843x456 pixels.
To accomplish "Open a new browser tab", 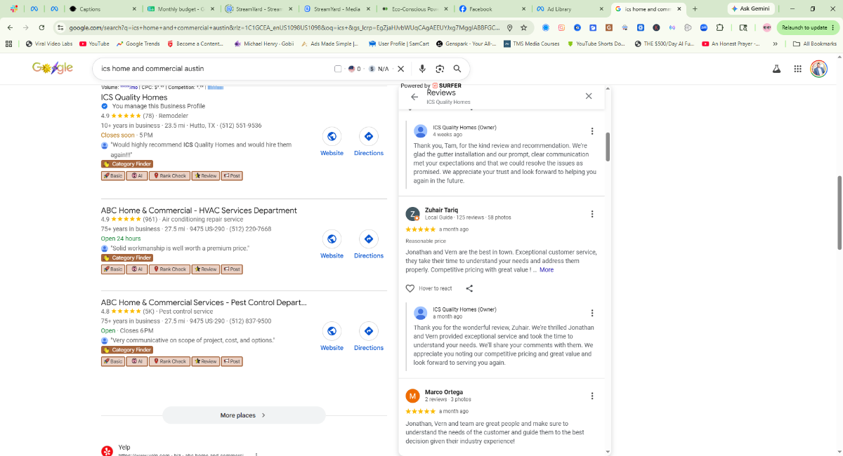I will [695, 9].
